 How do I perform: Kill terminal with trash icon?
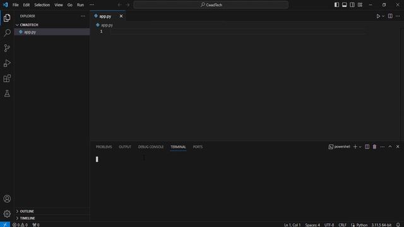(x=374, y=147)
